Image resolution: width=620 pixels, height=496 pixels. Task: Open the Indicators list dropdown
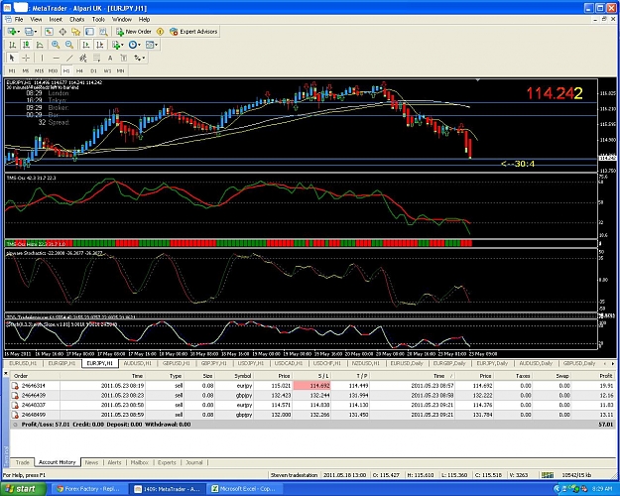[117, 45]
